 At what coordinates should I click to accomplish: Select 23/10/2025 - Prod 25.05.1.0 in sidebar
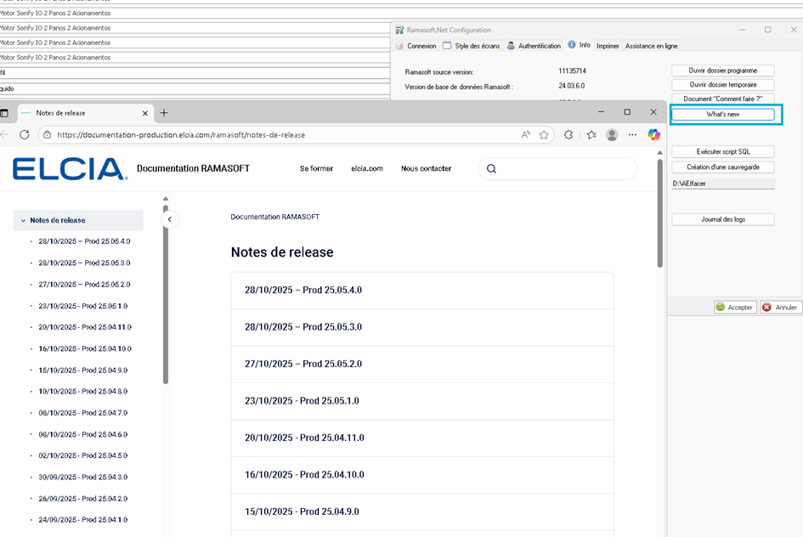pyautogui.click(x=83, y=306)
